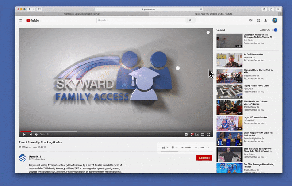The width and height of the screenshot is (292, 186).
Task: Toggle the Safari sidebar
Action: [39, 9]
